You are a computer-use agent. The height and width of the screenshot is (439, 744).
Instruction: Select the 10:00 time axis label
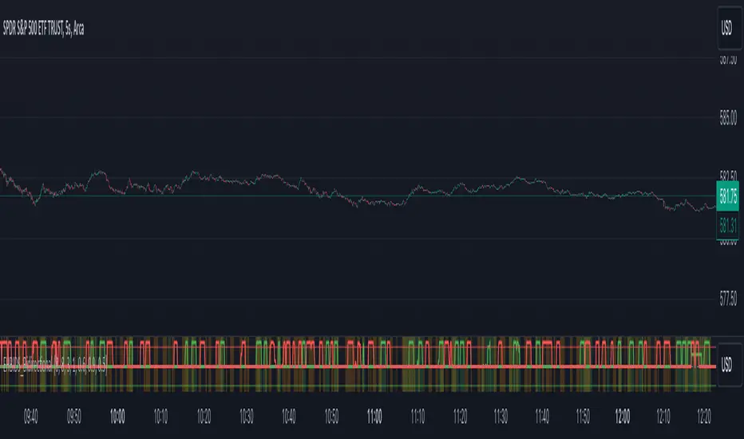point(117,414)
